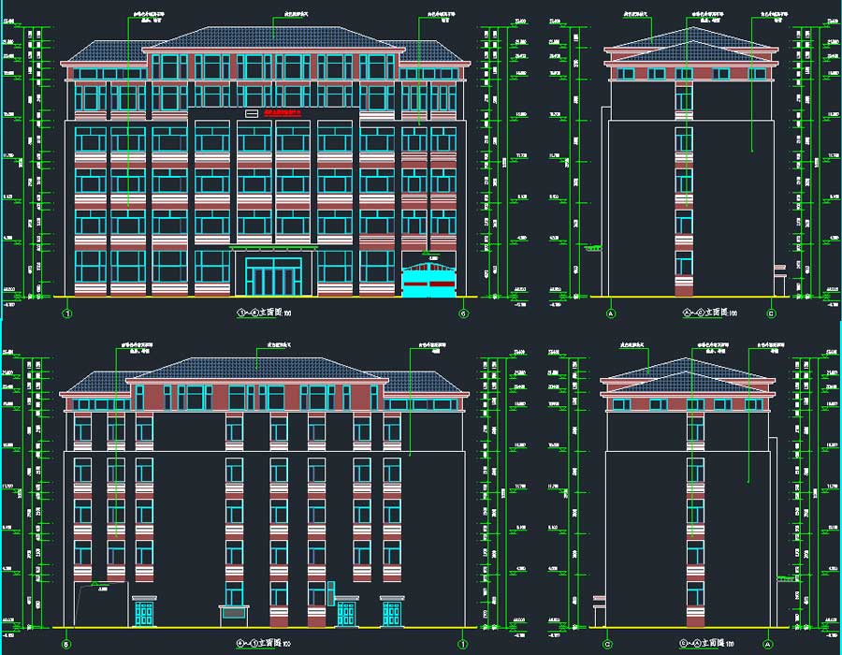The image size is (842, 655).
Task: Select the rightmost cyan door on rear elevation
Action: pos(392,614)
